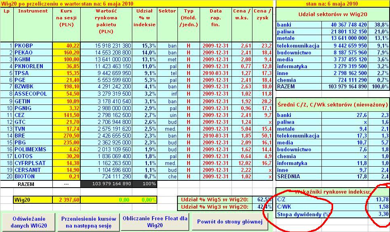Select the CEZ instrument cell
The height and width of the screenshot is (232, 390).
point(33,115)
